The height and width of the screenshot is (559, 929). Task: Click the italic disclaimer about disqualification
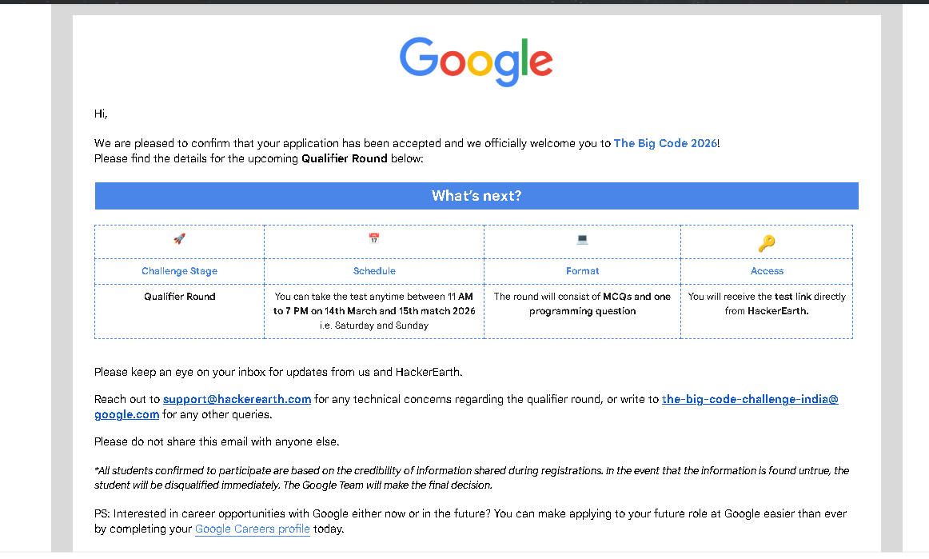coord(472,477)
